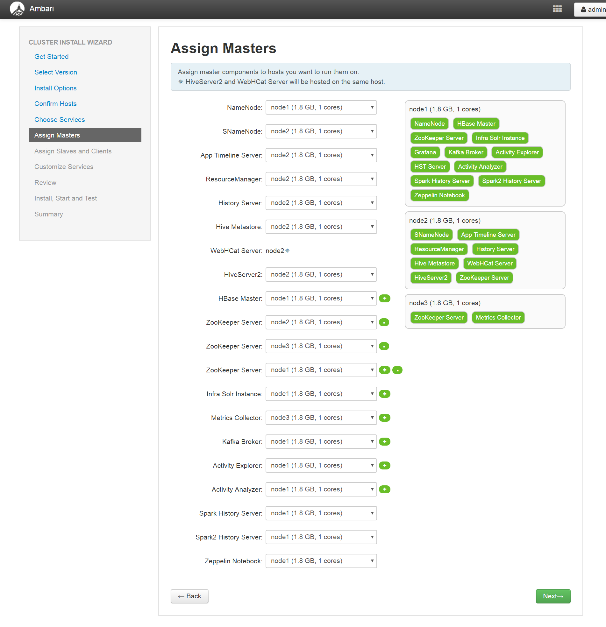Click Zeppelin Notebook tag under node1
This screenshot has height=627, width=606.
pos(439,195)
